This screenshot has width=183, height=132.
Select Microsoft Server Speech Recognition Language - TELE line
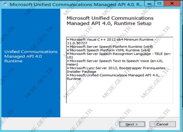point(119,56)
